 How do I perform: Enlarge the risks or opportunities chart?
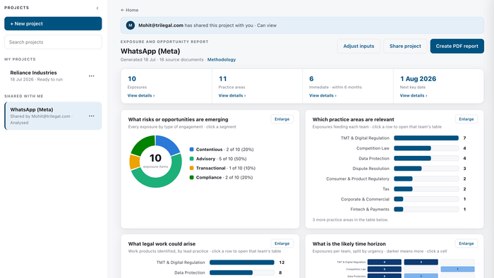click(x=282, y=119)
